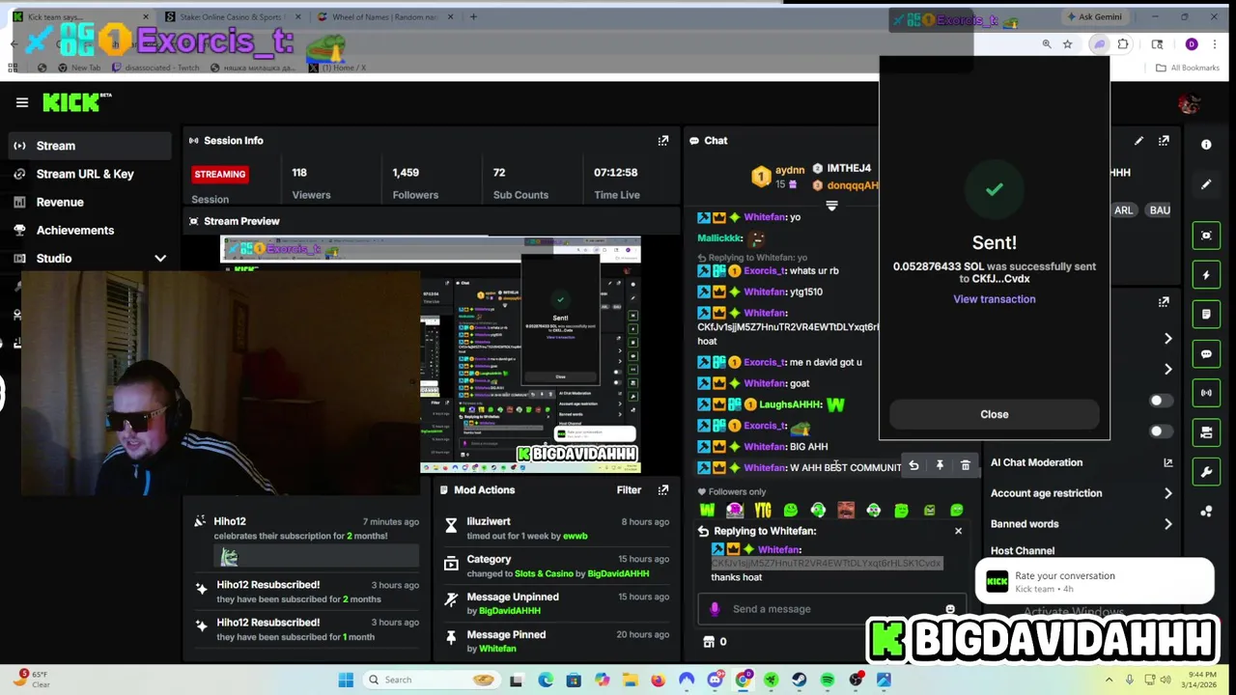Screen dimensions: 1236x695
Task: Bookmark this page with the star icon
Action: [1067, 44]
